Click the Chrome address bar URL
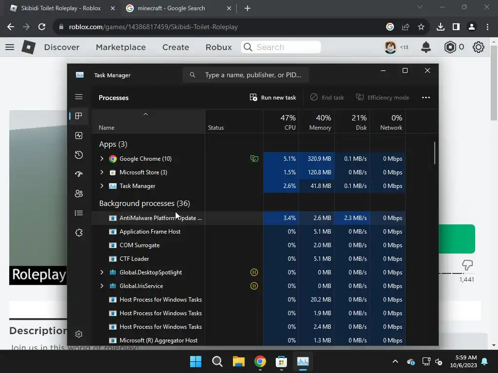Image resolution: width=498 pixels, height=373 pixels. 153,27
